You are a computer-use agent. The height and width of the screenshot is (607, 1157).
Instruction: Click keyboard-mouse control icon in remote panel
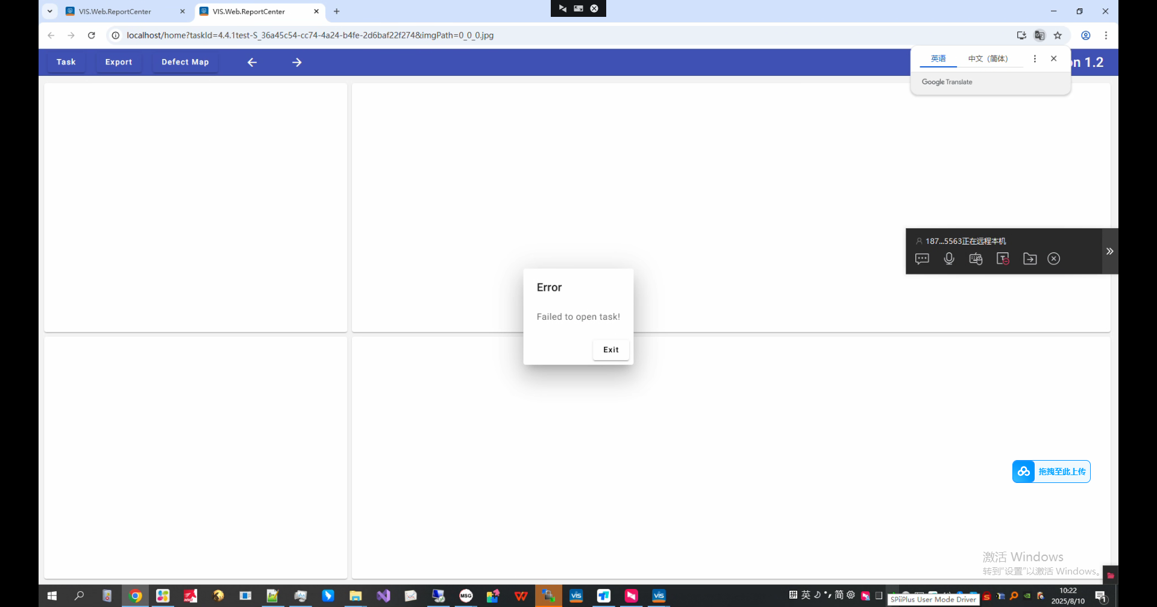click(976, 259)
